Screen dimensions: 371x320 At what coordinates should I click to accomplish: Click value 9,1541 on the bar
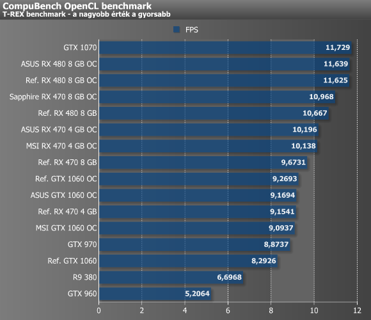pyautogui.click(x=282, y=211)
